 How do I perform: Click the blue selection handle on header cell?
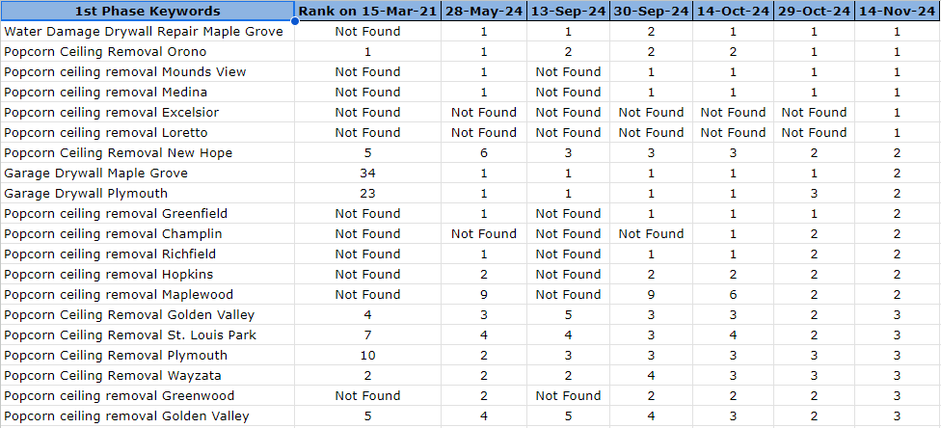pyautogui.click(x=295, y=20)
